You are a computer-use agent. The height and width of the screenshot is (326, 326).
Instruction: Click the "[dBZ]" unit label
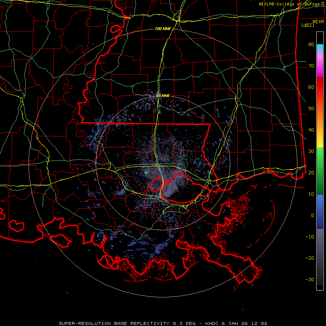point(308,25)
